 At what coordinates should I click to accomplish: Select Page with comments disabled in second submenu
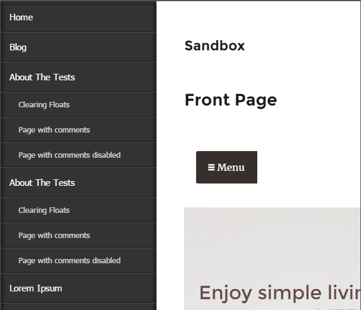click(79, 260)
